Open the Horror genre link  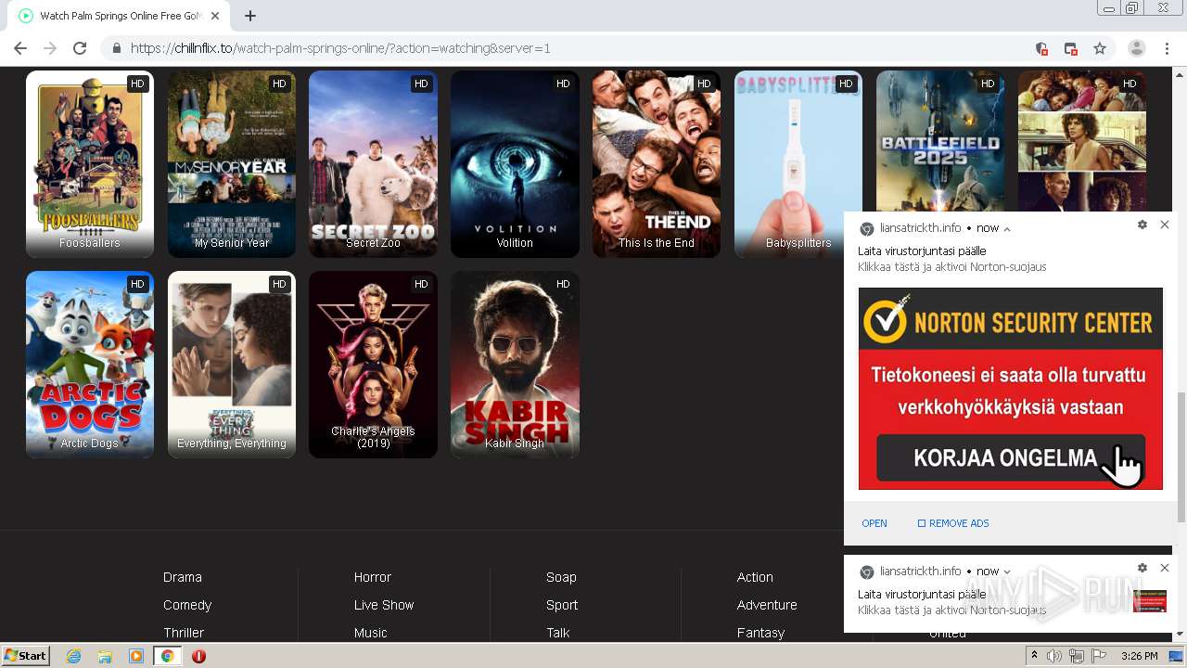click(373, 577)
